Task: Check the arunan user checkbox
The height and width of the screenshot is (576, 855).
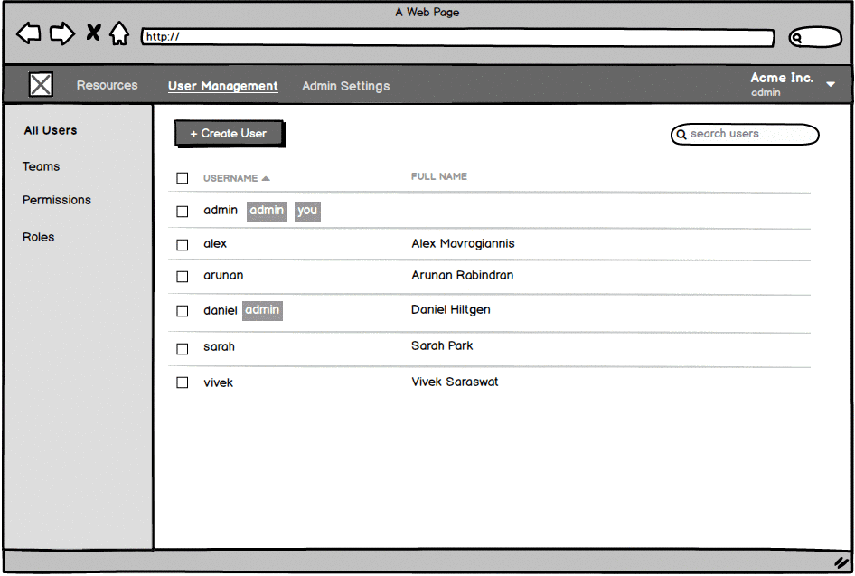Action: tap(183, 277)
